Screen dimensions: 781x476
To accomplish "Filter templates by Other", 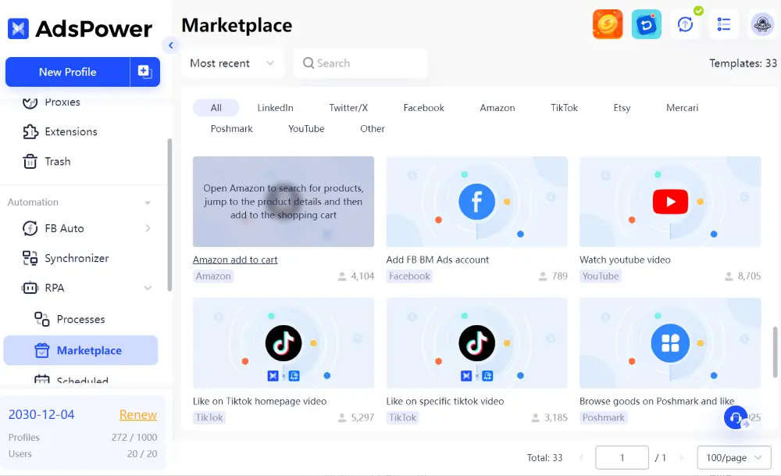I will tap(373, 129).
